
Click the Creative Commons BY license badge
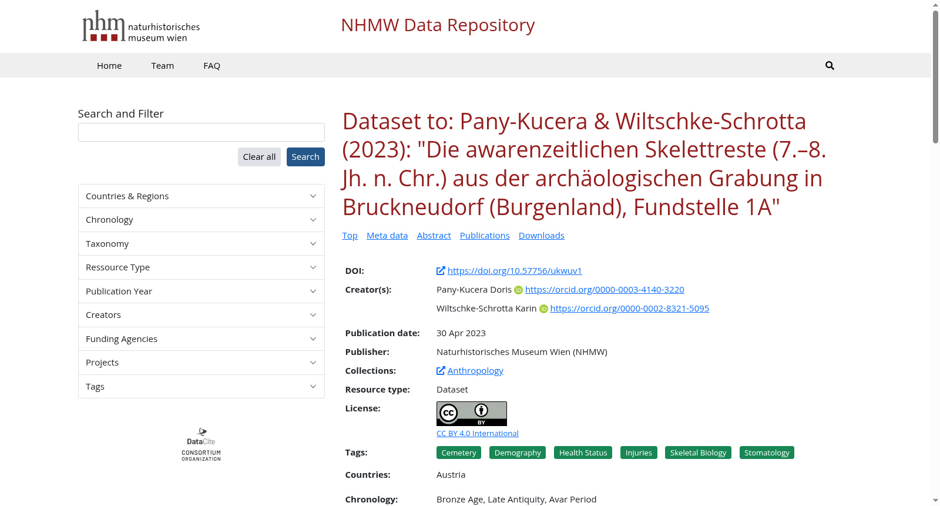click(472, 414)
